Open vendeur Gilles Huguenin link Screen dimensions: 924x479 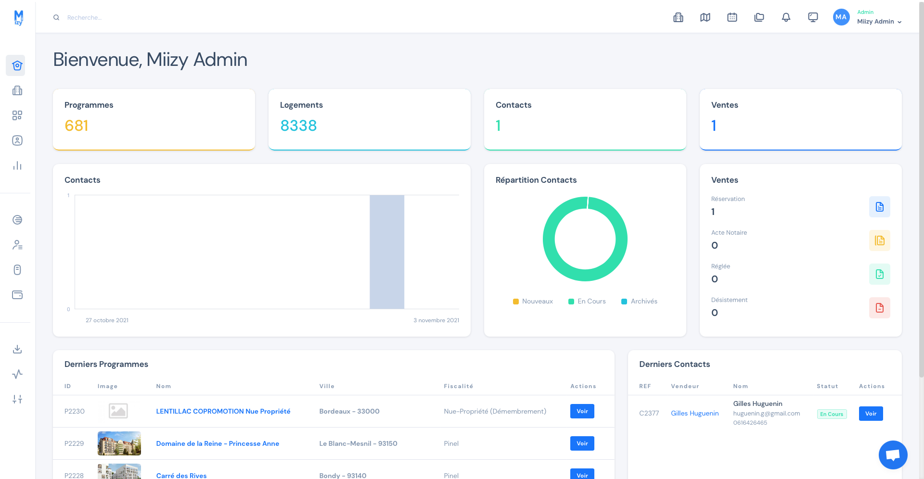[695, 414]
